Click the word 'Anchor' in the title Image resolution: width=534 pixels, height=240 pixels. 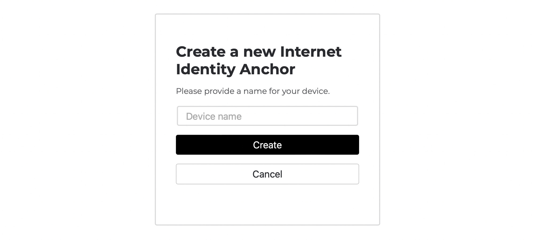267,69
